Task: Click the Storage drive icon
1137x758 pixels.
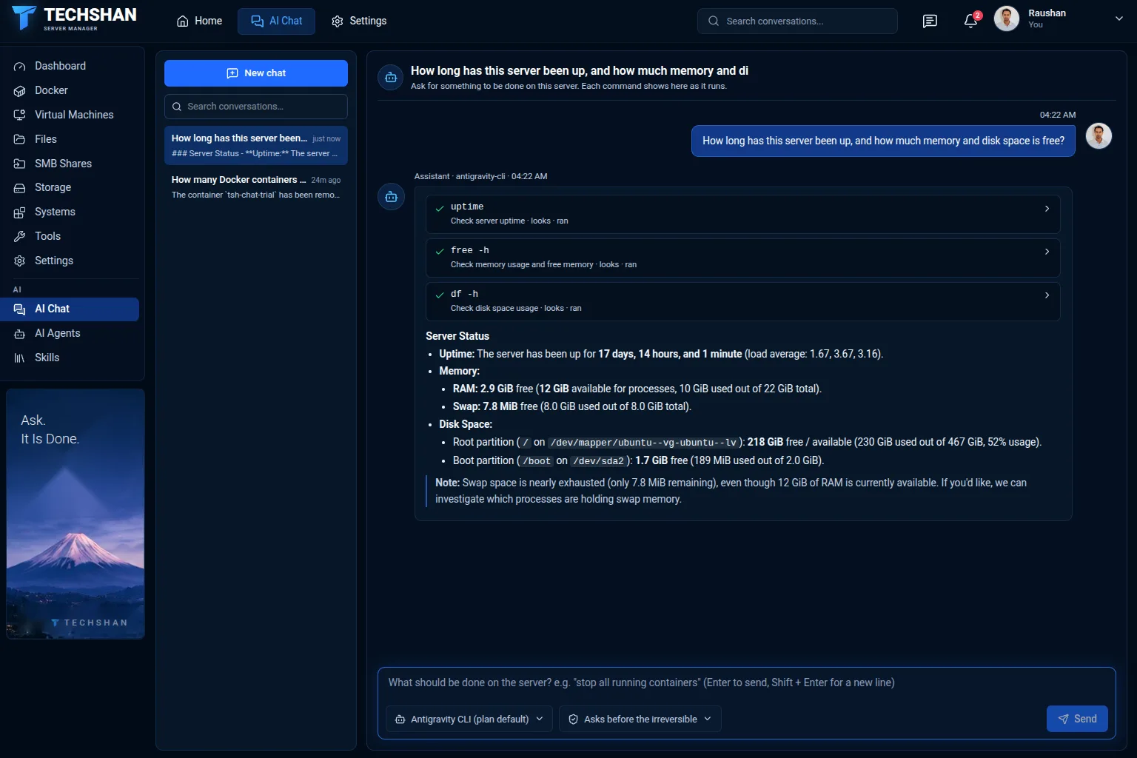Action: [x=20, y=188]
